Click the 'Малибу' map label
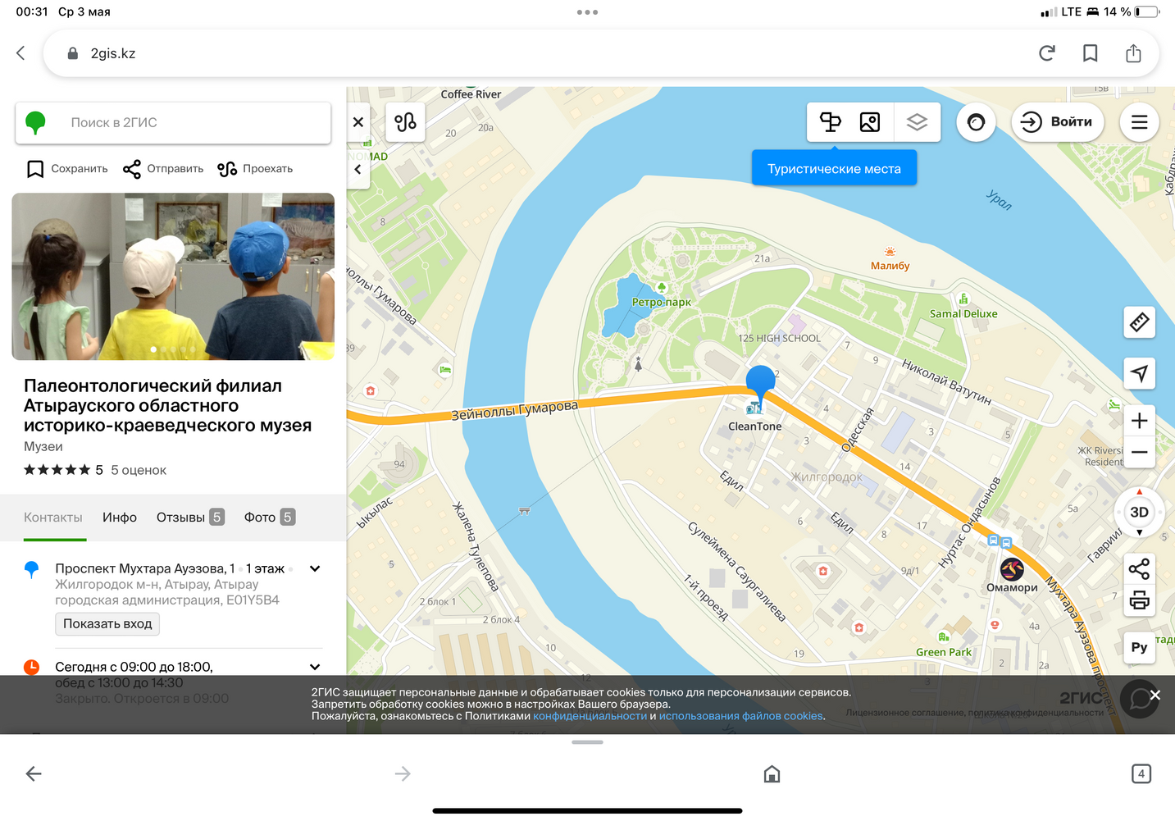Screen dimensions: 1175x821 coord(890,266)
